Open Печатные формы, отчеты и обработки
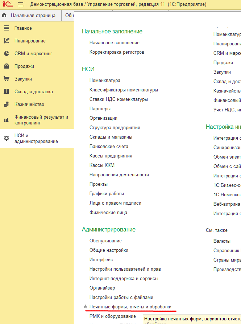This screenshot has height=324, width=241. pyautogui.click(x=130, y=307)
